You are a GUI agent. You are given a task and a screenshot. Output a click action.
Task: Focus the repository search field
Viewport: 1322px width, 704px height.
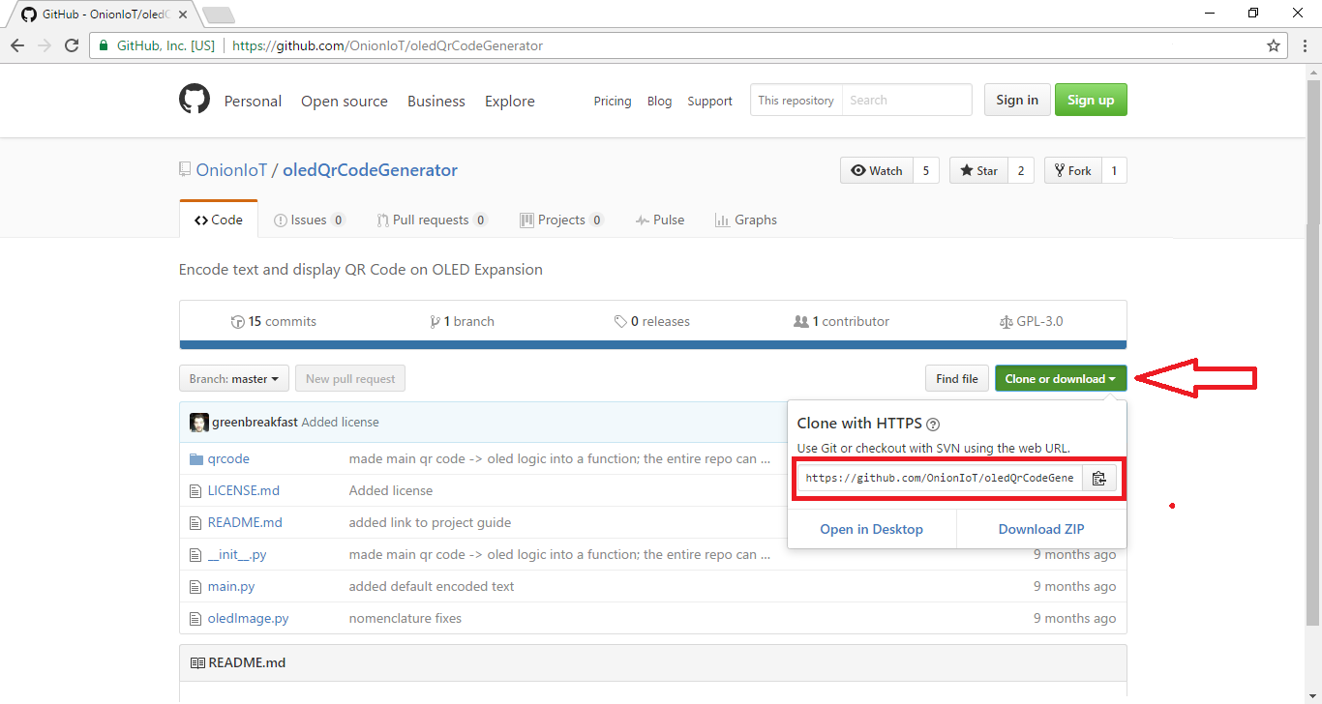907,100
